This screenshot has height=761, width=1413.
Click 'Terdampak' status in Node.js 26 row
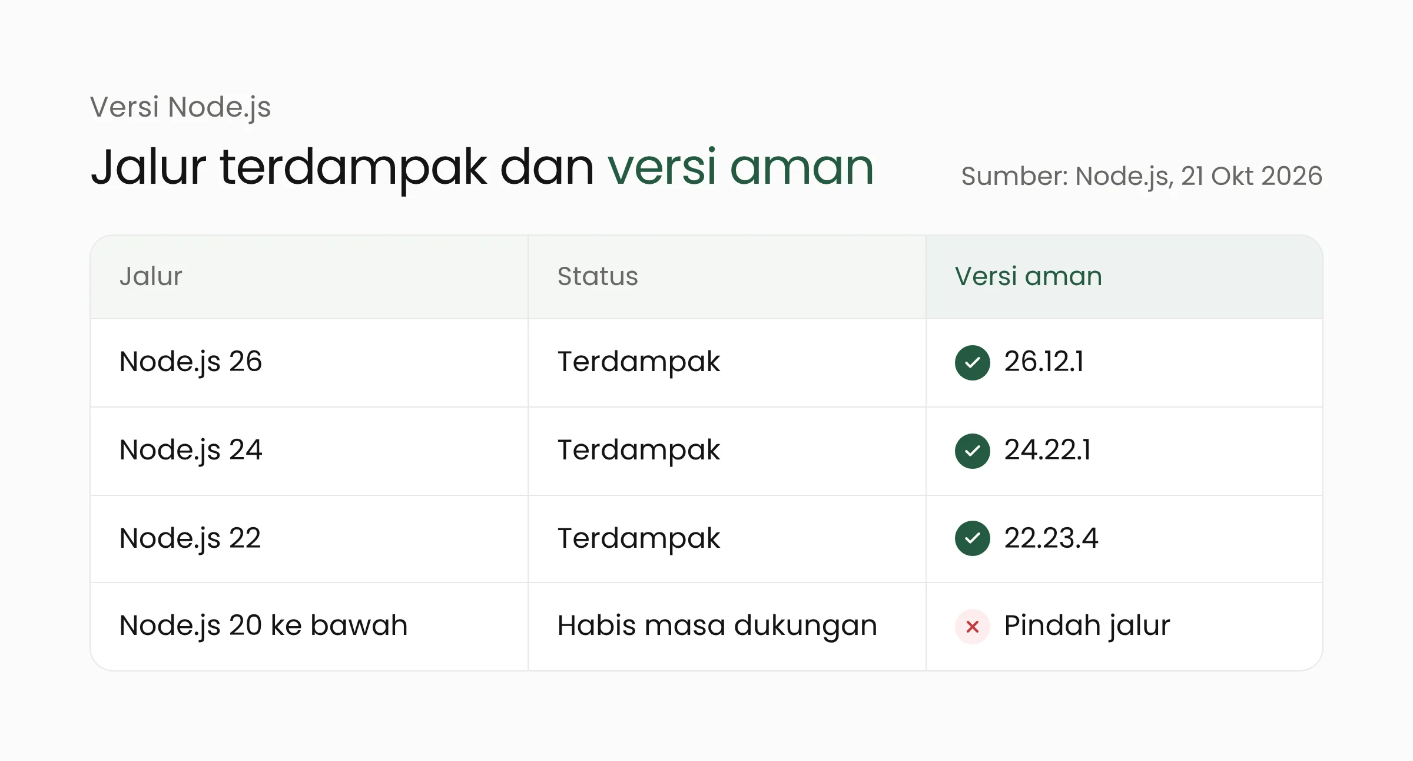(x=639, y=362)
